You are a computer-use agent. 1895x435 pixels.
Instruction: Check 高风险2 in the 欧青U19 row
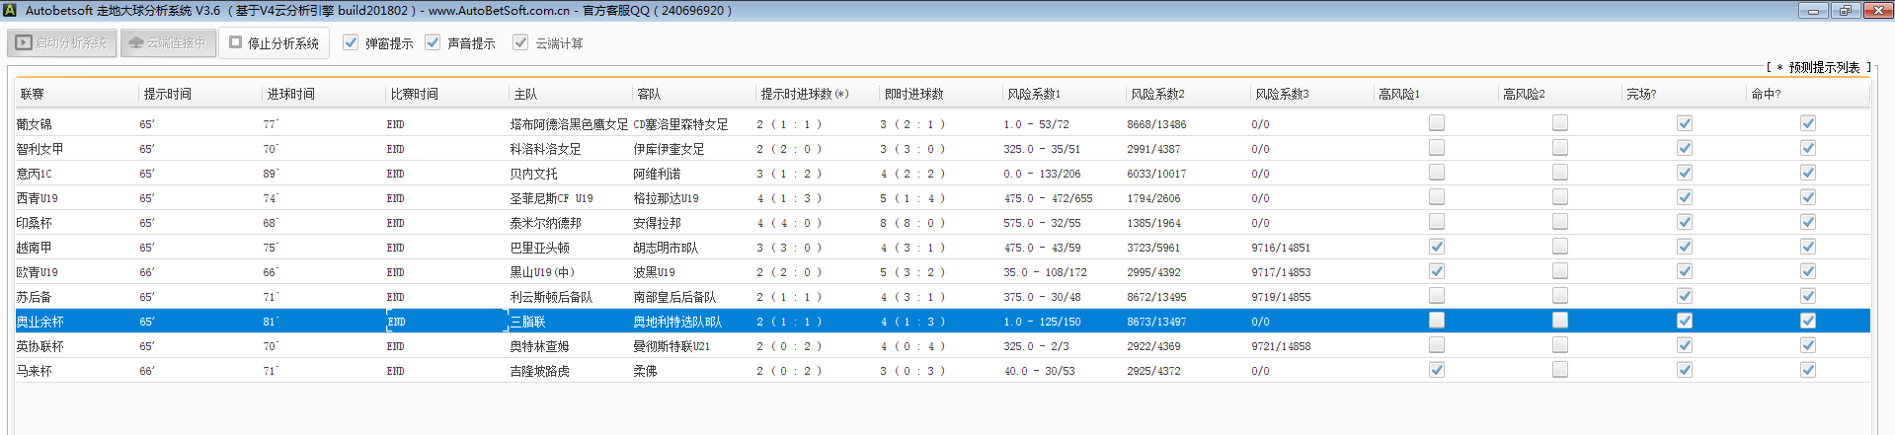[x=1560, y=271]
